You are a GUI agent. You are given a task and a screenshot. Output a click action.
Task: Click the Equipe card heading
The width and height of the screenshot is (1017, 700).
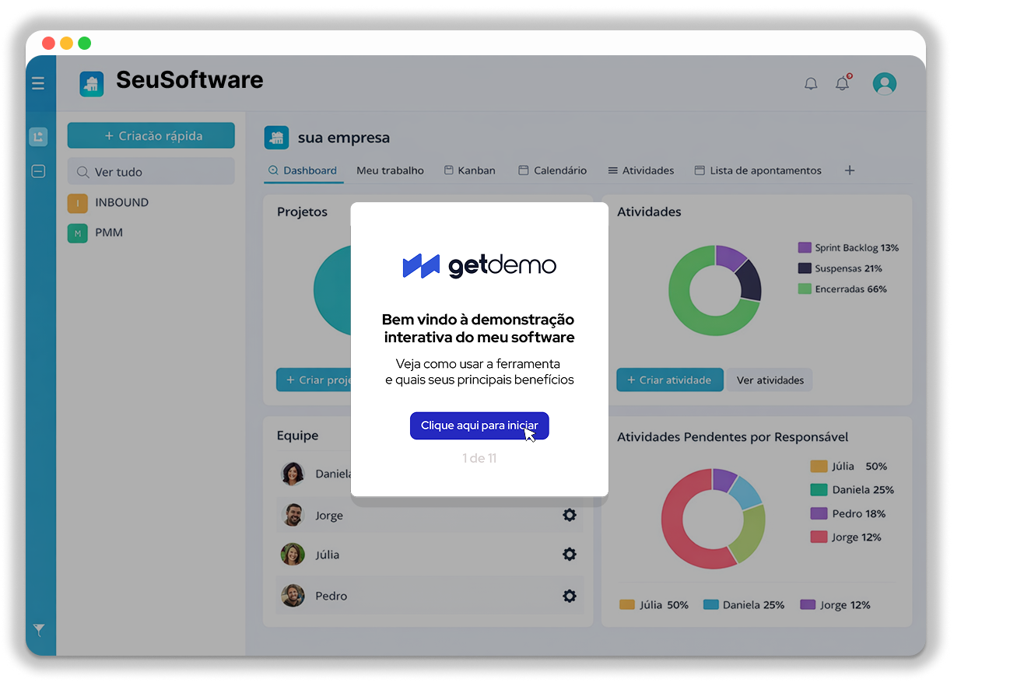(x=298, y=436)
